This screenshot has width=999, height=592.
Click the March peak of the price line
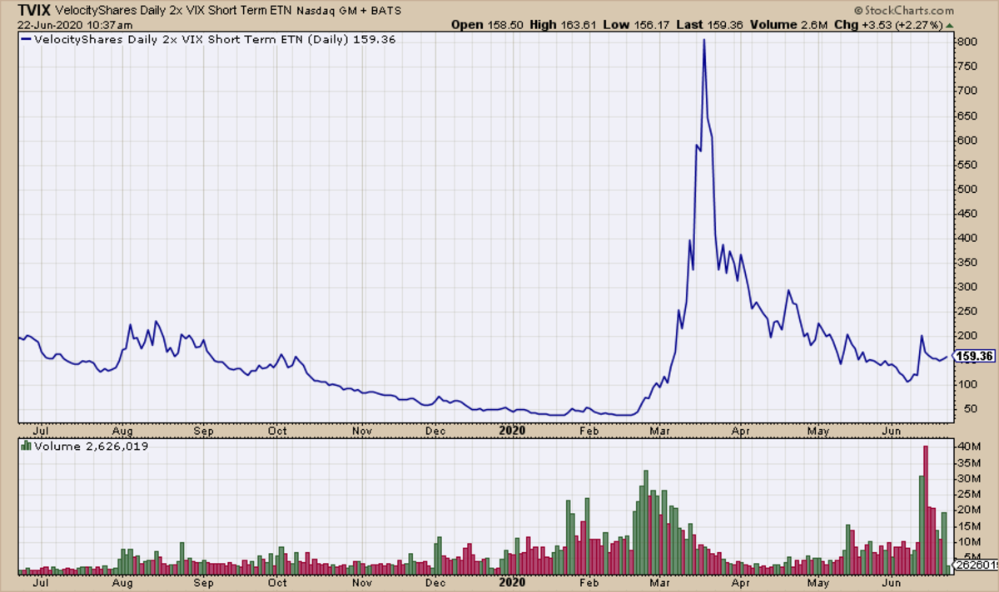pyautogui.click(x=704, y=40)
